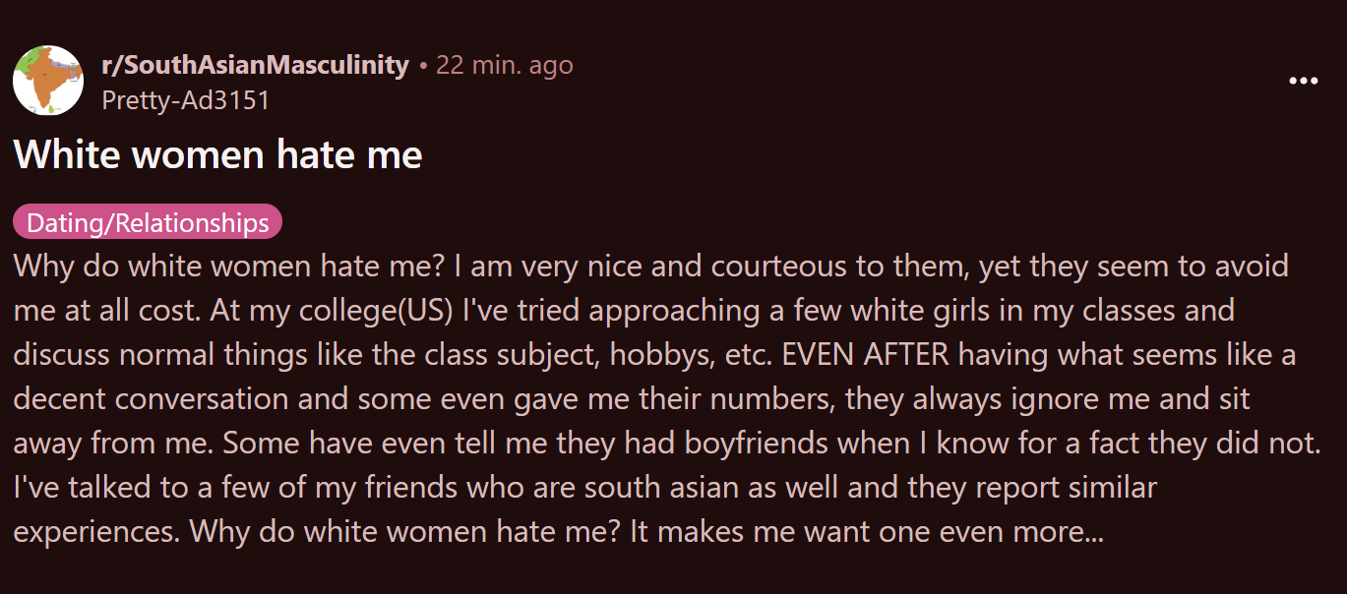Click the word "experiences" on the last line
Image resolution: width=1347 pixels, height=594 pixels.
pyautogui.click(x=96, y=532)
